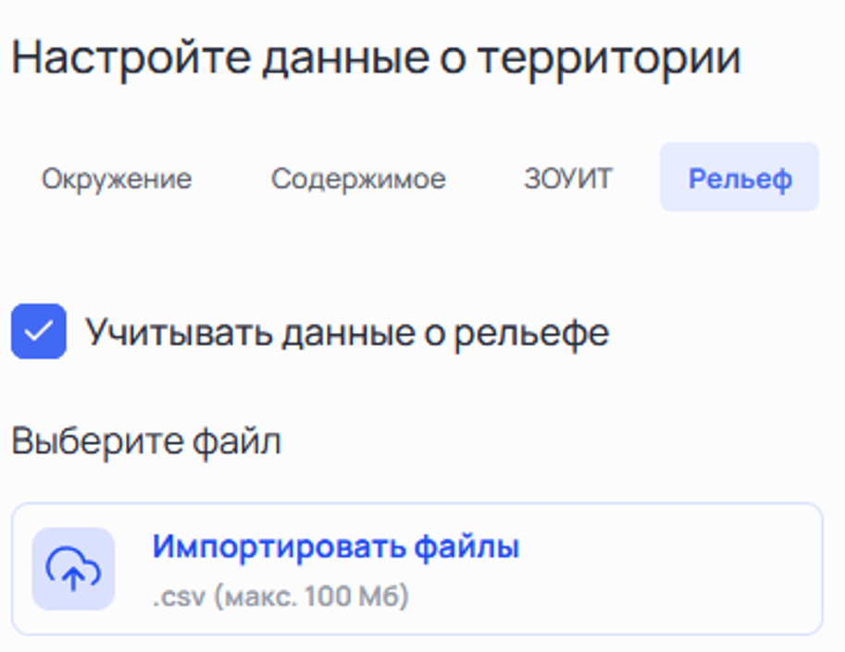Click the 100 Мб size limit text

354,597
